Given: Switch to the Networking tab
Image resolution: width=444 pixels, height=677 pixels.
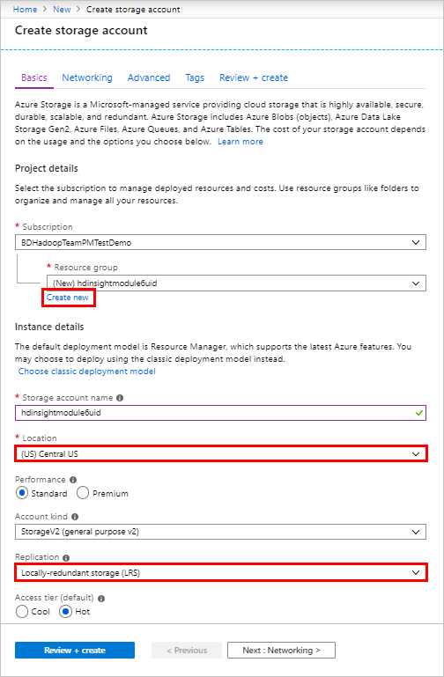Looking at the screenshot, I should pyautogui.click(x=87, y=77).
